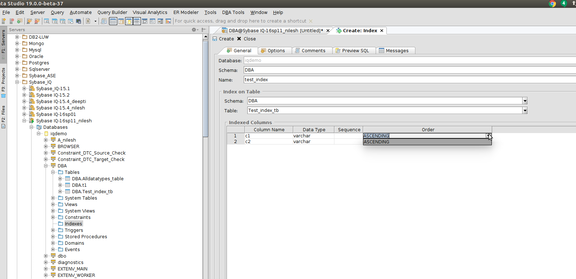Select the Triggers folder in the tree

pos(73,230)
